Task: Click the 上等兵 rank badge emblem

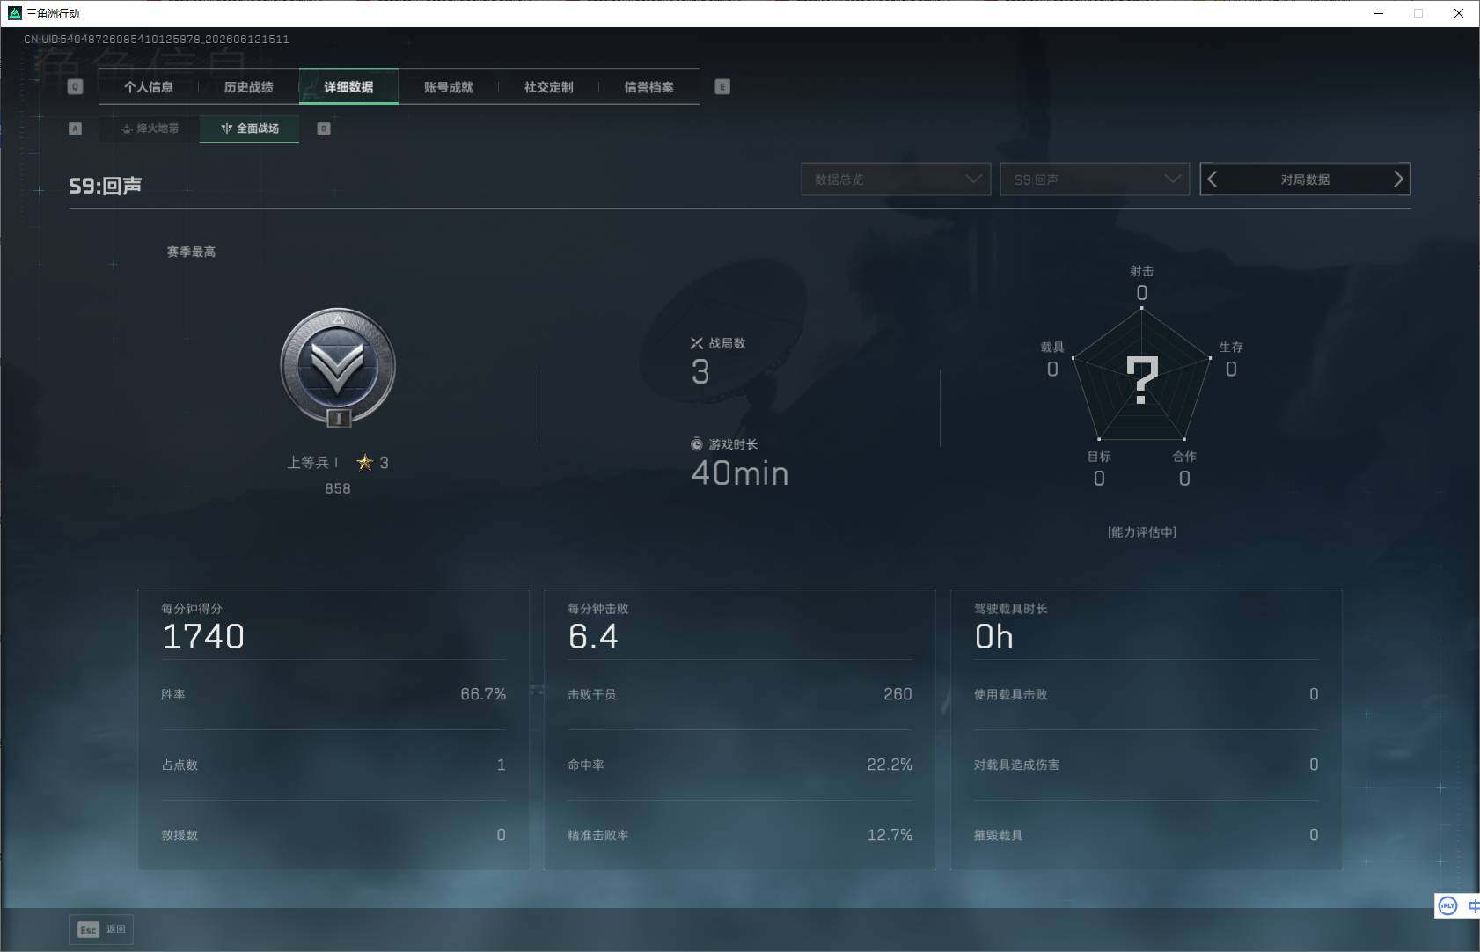Action: coord(338,367)
